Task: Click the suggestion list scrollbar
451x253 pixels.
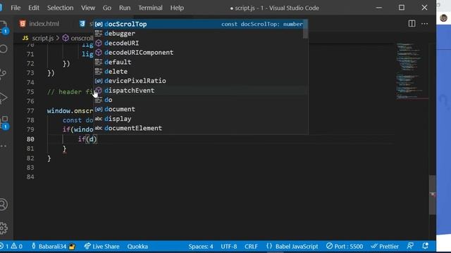Action: [x=306, y=29]
